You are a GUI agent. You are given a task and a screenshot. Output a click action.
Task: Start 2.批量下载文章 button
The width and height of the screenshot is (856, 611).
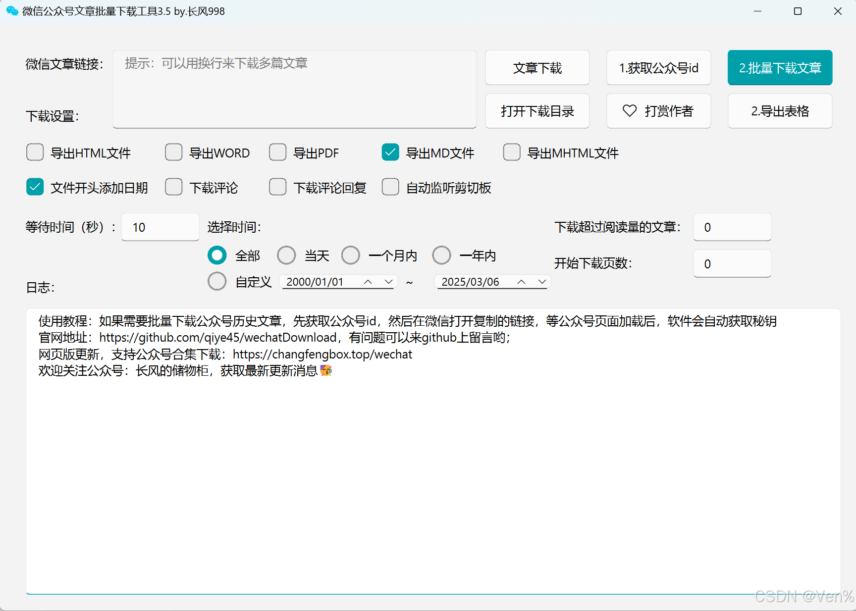(x=780, y=68)
